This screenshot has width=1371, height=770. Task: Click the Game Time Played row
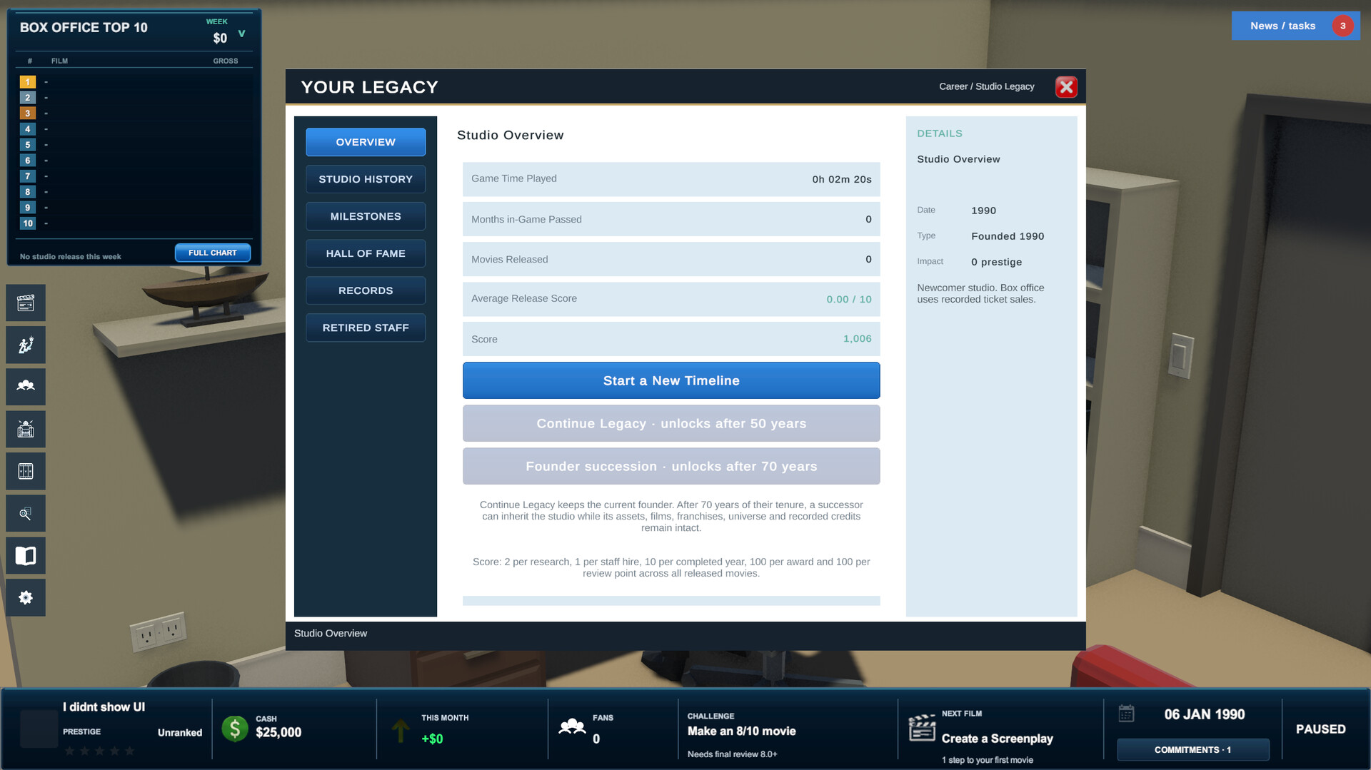[671, 179]
